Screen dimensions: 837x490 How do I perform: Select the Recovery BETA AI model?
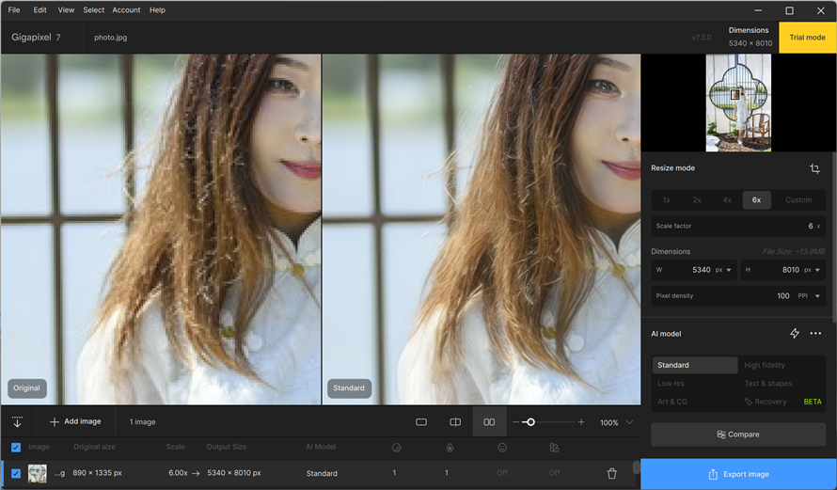point(782,402)
